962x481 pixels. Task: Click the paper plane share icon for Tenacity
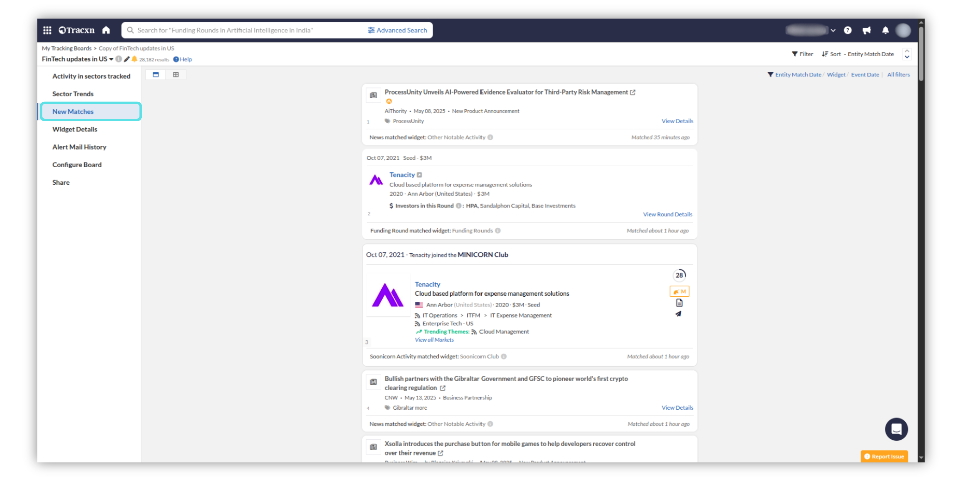678,314
